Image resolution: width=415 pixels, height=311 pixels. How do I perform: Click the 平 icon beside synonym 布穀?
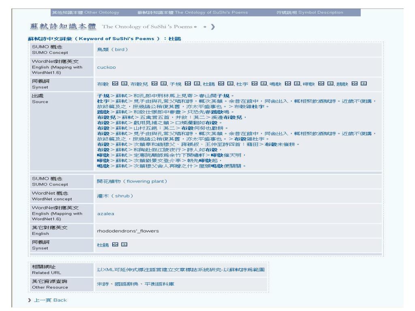pyautogui.click(x=115, y=83)
